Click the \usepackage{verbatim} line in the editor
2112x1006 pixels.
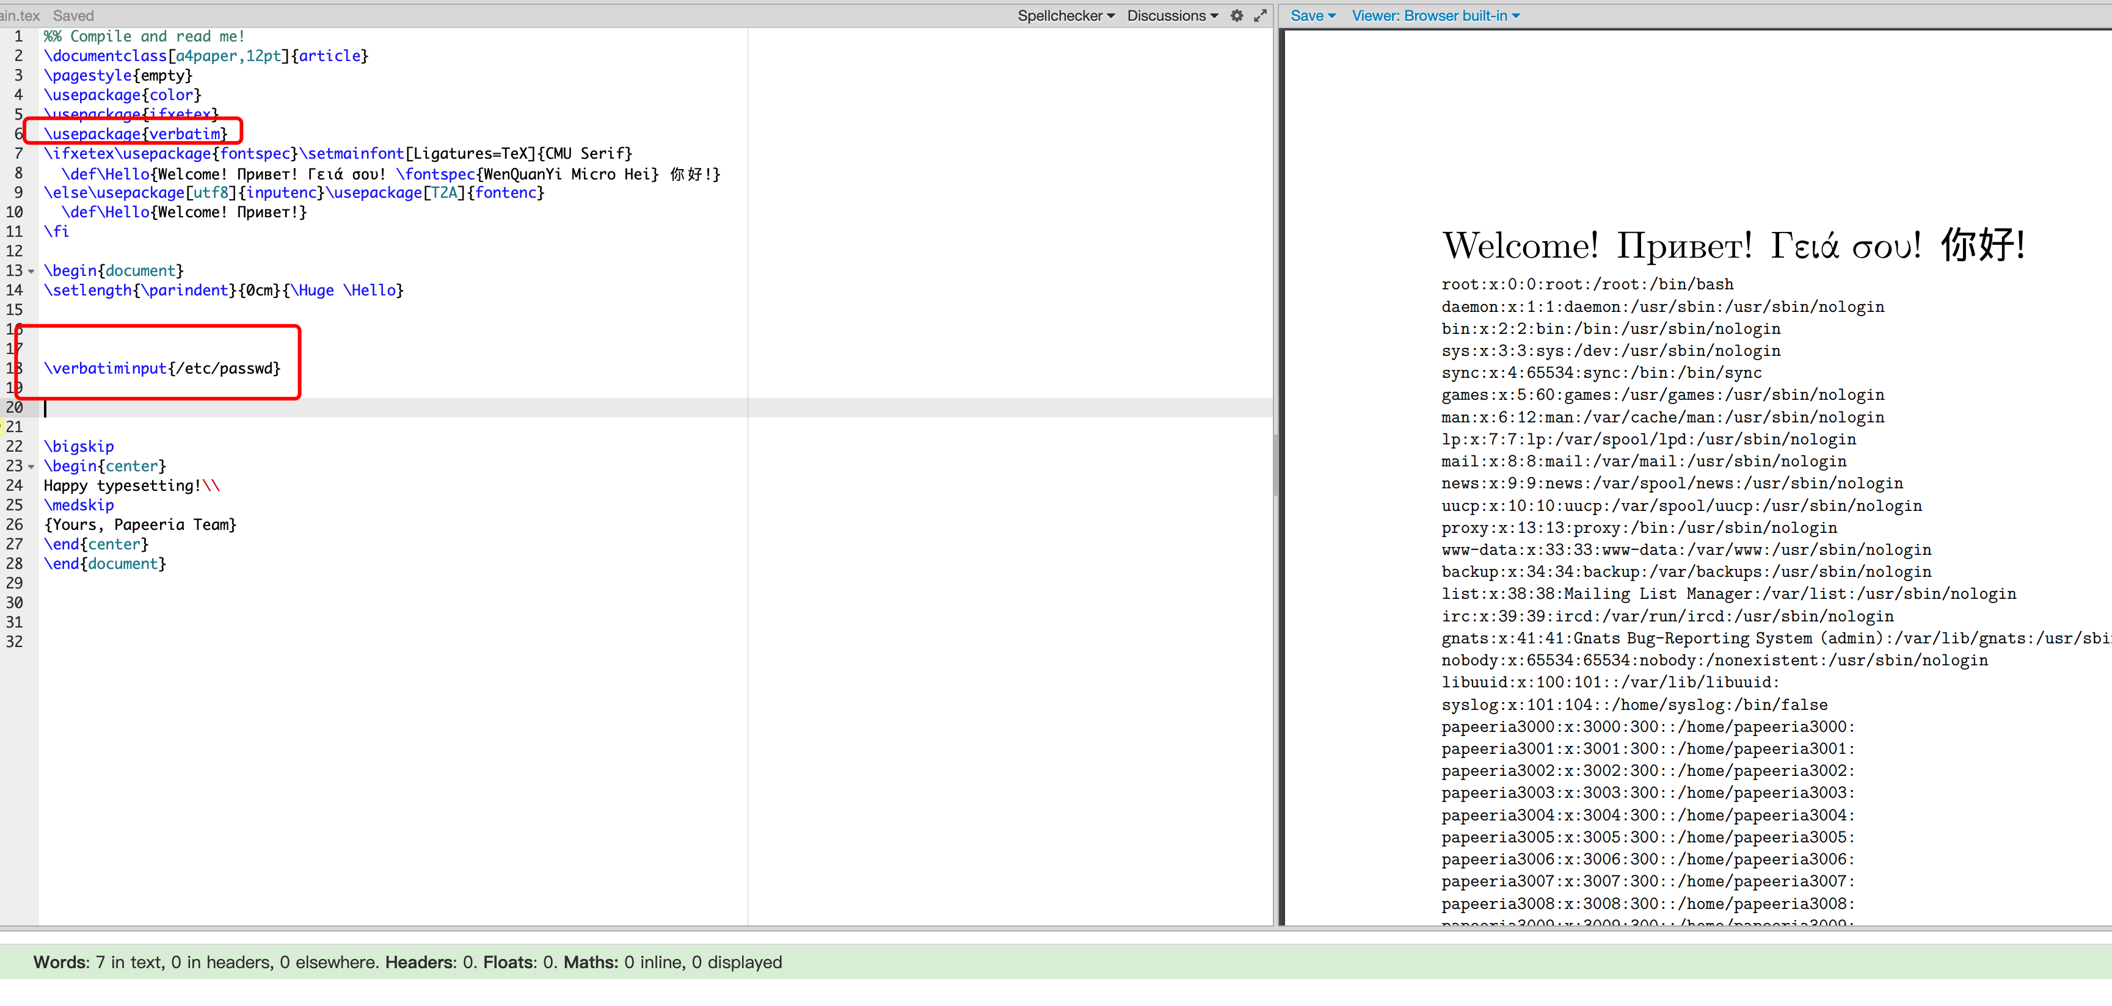[135, 134]
